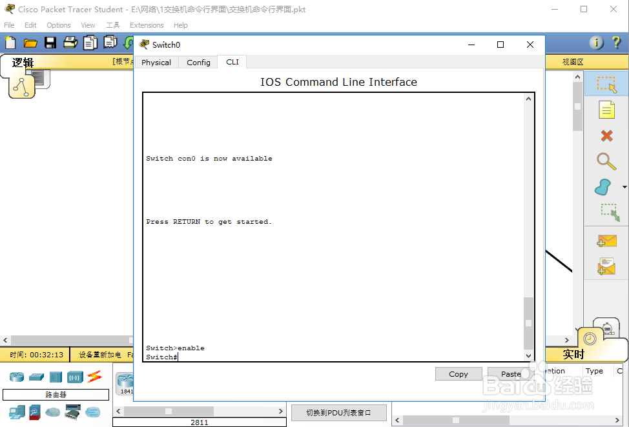
Task: Select the red X Delete tool
Action: [606, 136]
